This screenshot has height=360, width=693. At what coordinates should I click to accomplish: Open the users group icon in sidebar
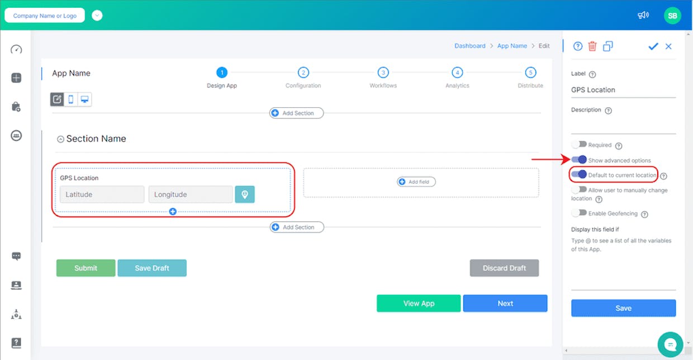click(16, 135)
